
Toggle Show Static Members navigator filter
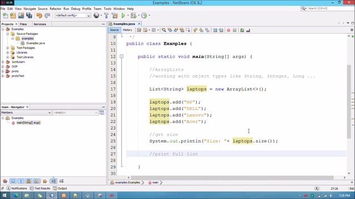(x=21, y=181)
